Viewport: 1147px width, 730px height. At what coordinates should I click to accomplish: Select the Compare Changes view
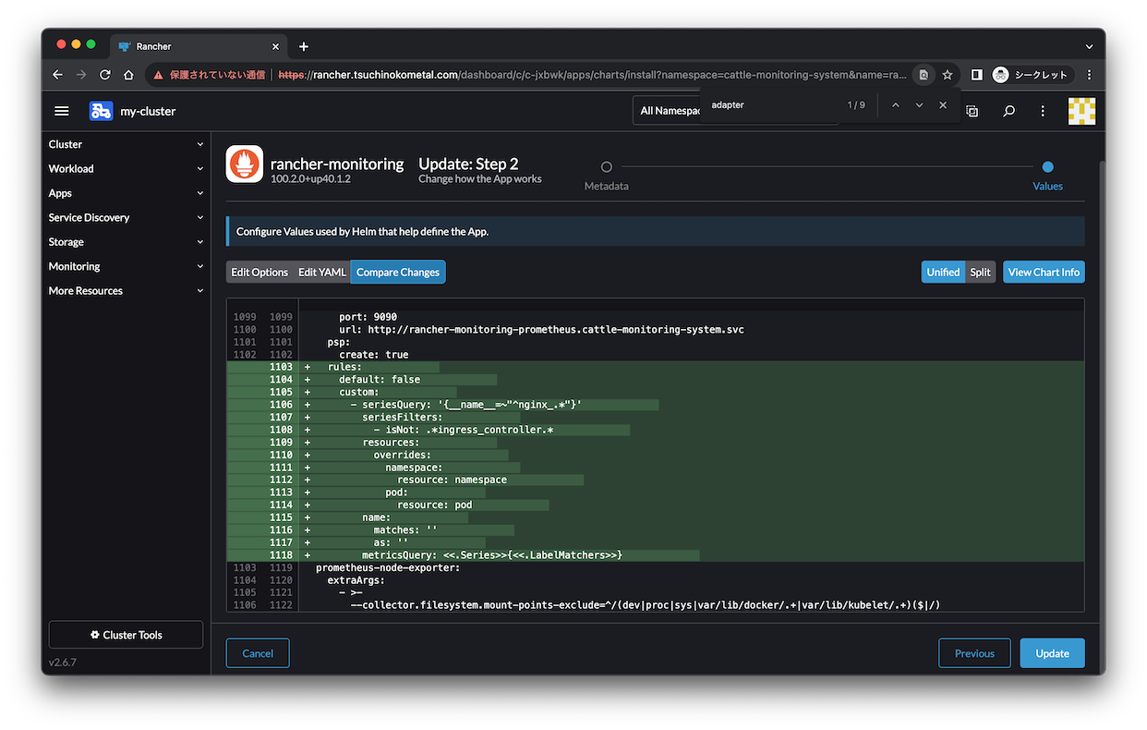coord(398,272)
